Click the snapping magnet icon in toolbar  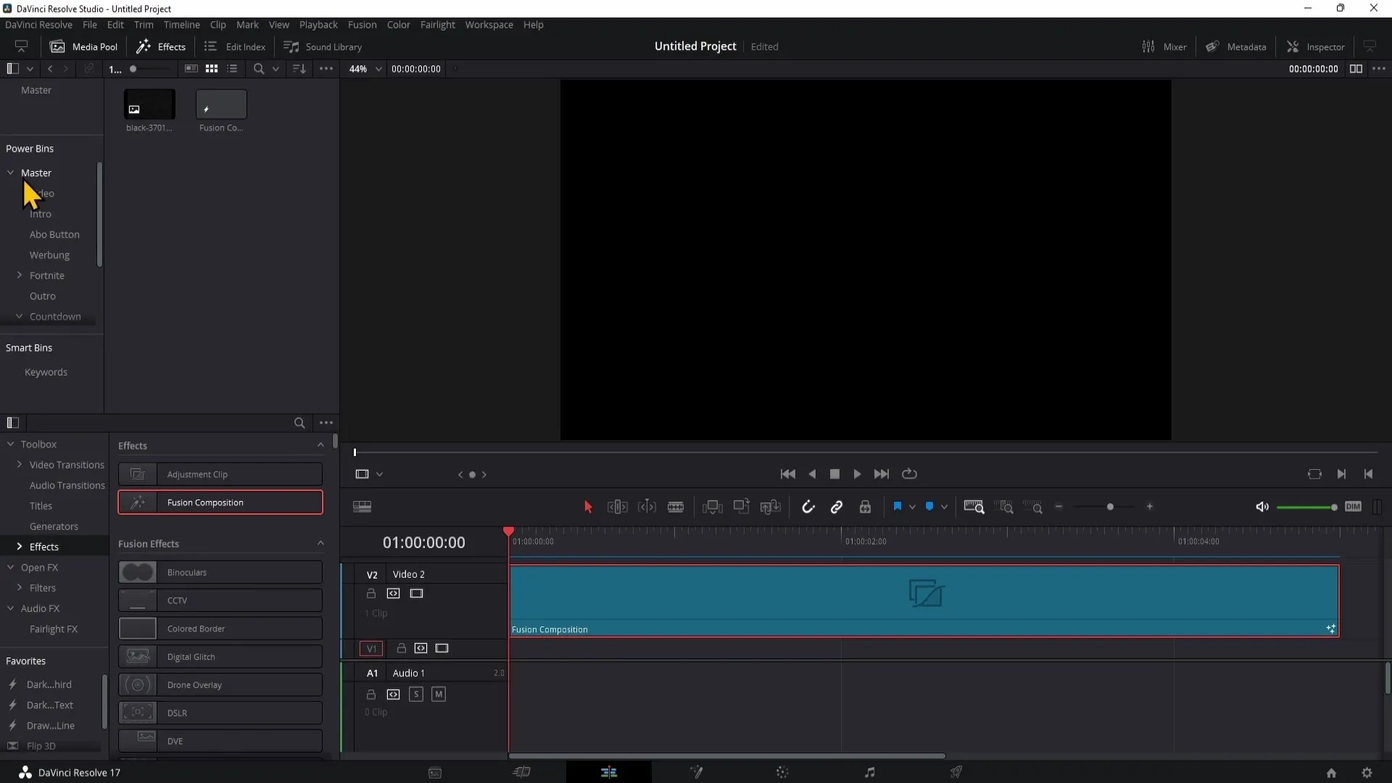(x=808, y=507)
